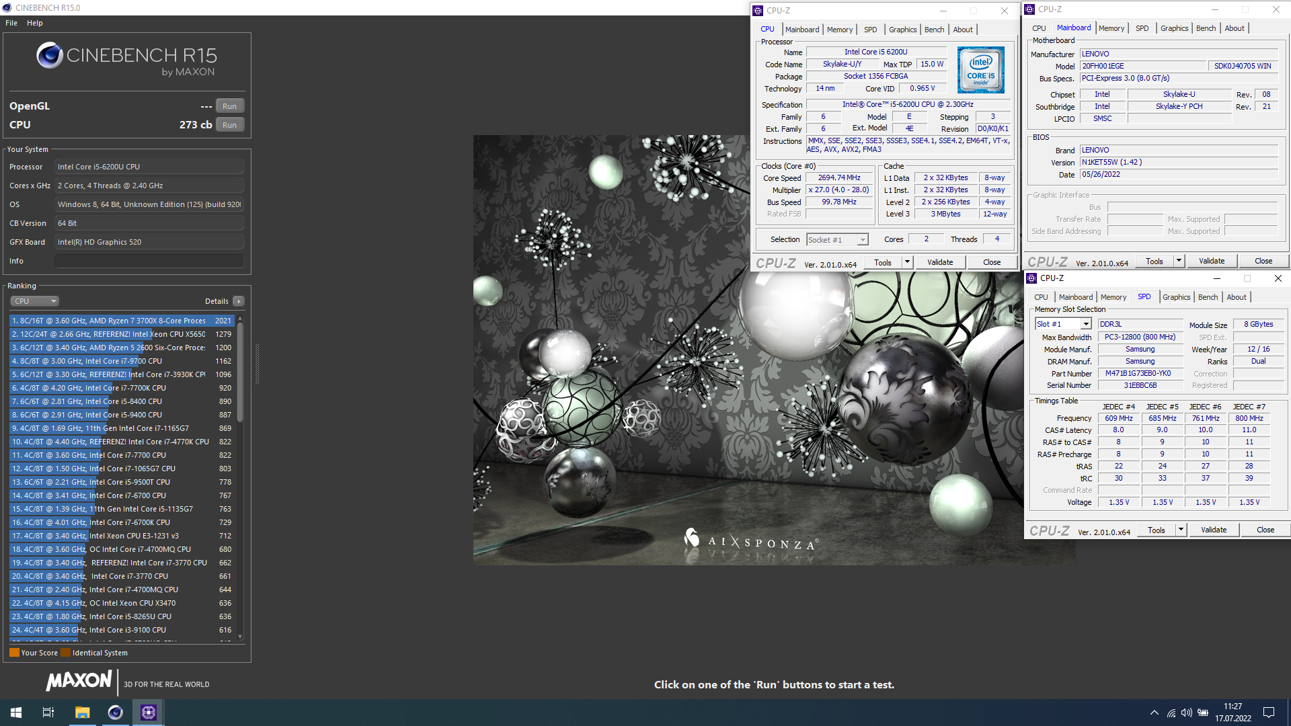
Task: Click the Your Score orange legend swatch
Action: point(14,653)
